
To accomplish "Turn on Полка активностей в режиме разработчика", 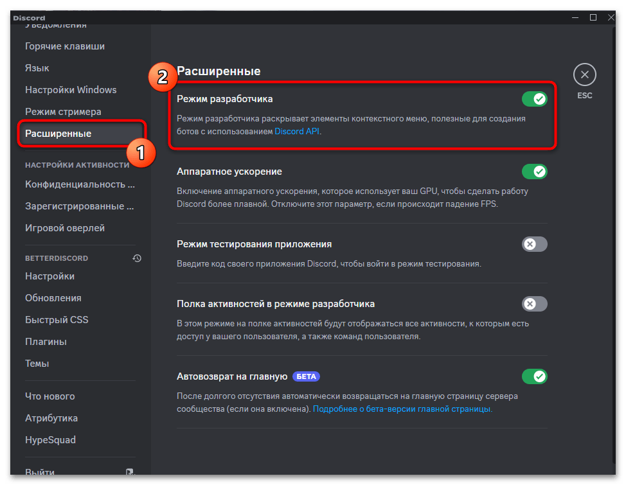I will click(534, 304).
